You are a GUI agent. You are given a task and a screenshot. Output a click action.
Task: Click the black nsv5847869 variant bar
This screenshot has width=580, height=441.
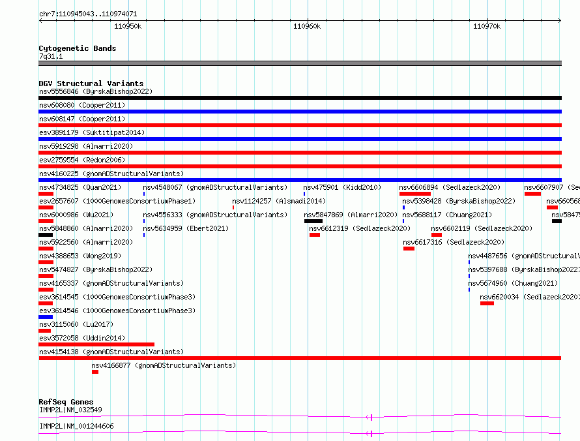point(313,221)
